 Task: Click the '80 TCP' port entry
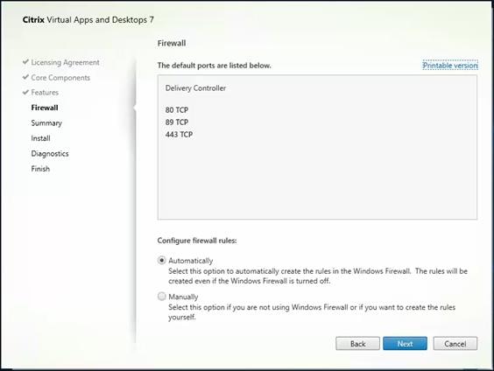(177, 110)
